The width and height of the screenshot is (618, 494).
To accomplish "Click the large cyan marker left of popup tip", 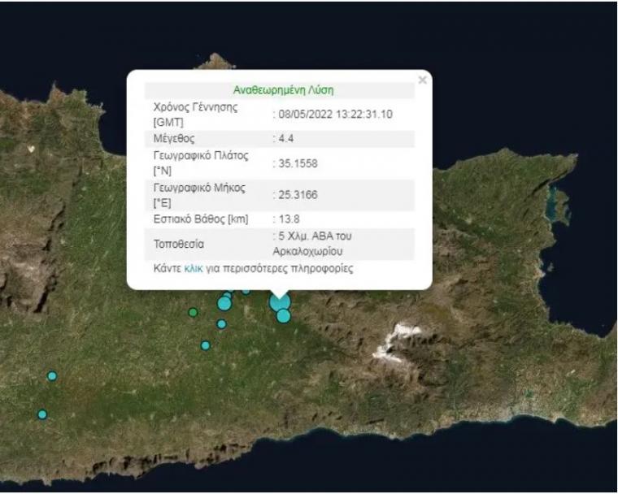I will 224,303.
